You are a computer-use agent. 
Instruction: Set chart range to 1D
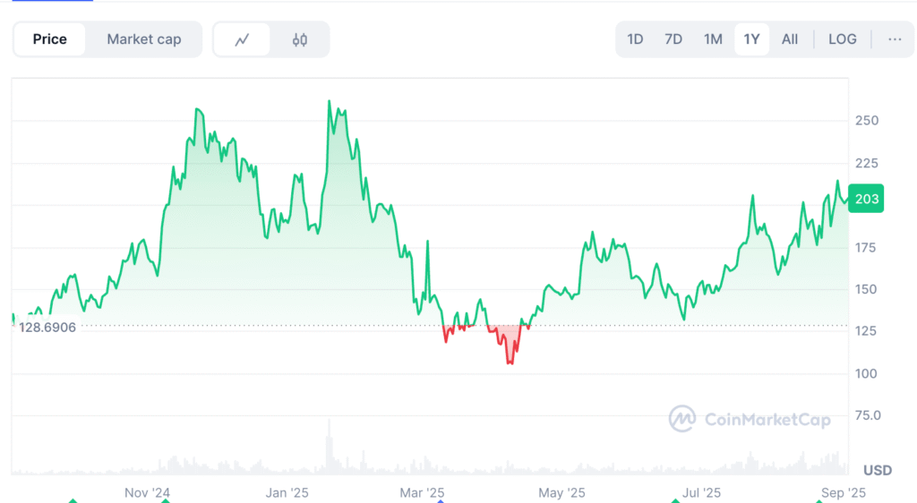(x=635, y=39)
